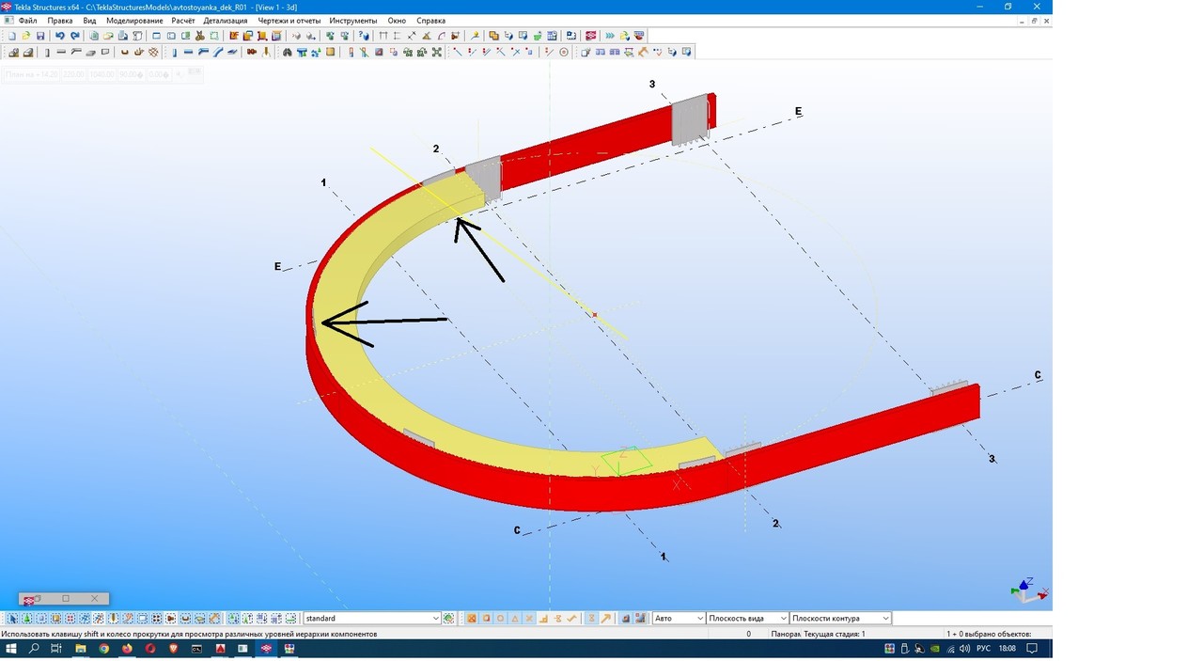1203x661 pixels.
Task: Open the 'Плоскости контура' combo box
Action: pos(840,619)
